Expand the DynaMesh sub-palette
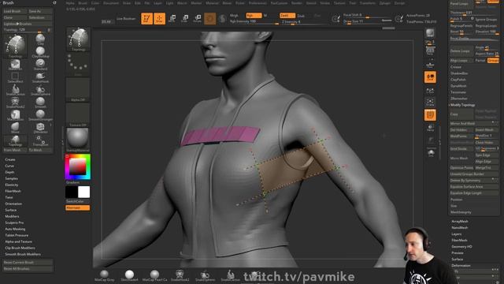The image size is (504, 284). coord(458,86)
